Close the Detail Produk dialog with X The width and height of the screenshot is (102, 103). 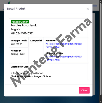tap(88, 9)
